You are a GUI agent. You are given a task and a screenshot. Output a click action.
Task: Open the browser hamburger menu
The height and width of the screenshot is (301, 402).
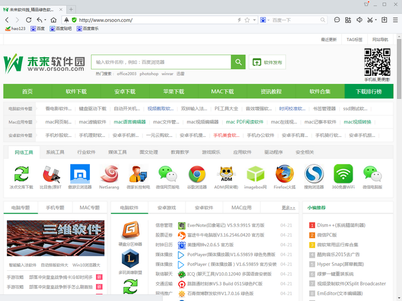(395, 20)
